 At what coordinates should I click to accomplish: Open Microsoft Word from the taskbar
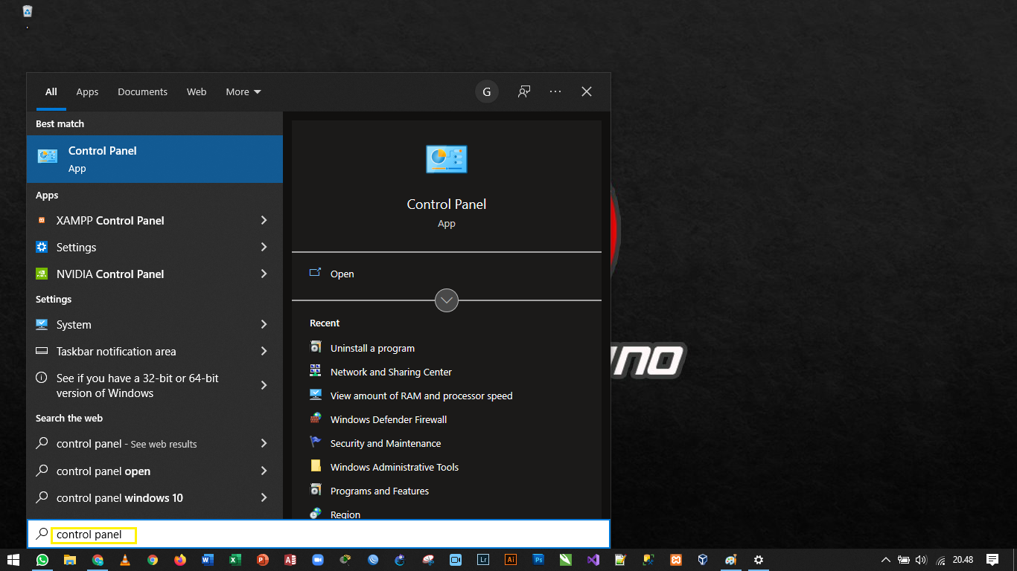tap(208, 560)
